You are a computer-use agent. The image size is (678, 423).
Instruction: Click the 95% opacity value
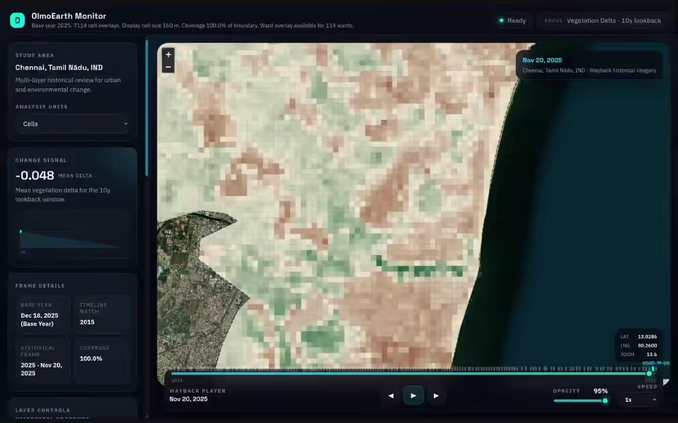pos(600,391)
